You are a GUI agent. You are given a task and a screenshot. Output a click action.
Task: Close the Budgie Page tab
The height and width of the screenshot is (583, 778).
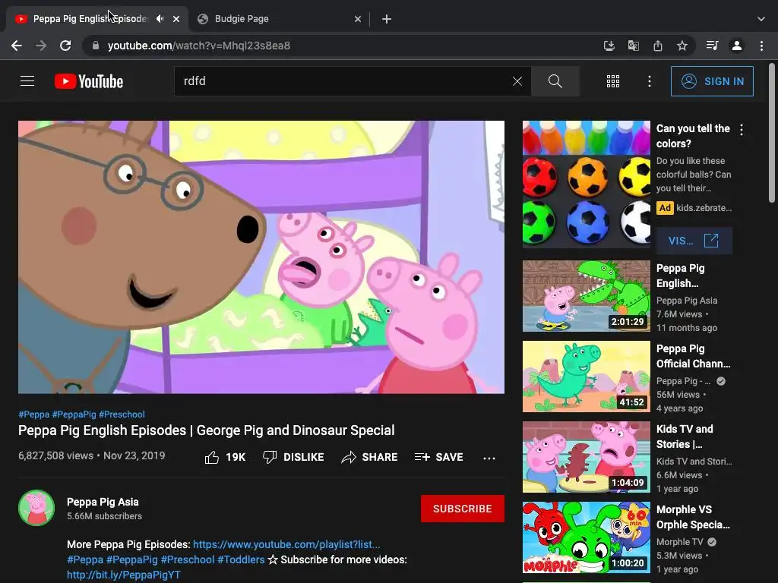tap(358, 19)
